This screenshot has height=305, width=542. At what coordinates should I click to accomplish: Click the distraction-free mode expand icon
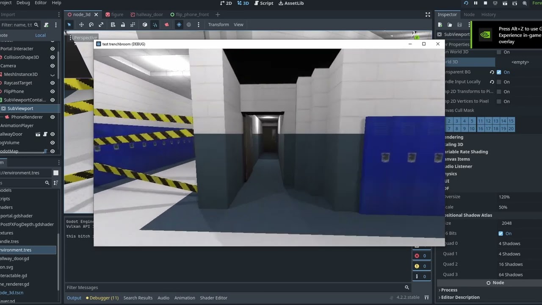[428, 14]
